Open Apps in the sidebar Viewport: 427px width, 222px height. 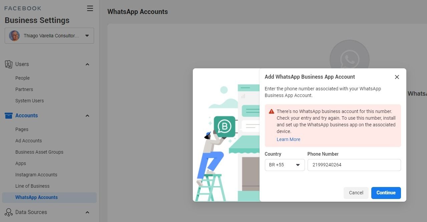point(20,163)
